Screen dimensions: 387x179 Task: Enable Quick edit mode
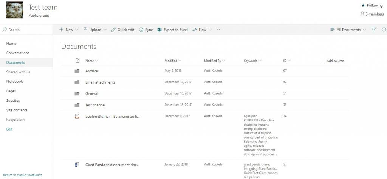coord(122,30)
